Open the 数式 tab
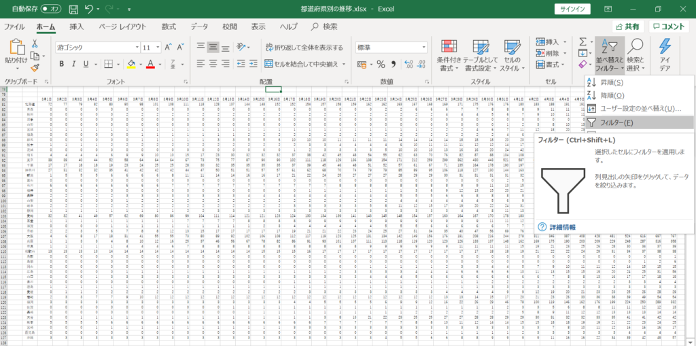Viewport: 696px width, 346px height. coord(169,27)
